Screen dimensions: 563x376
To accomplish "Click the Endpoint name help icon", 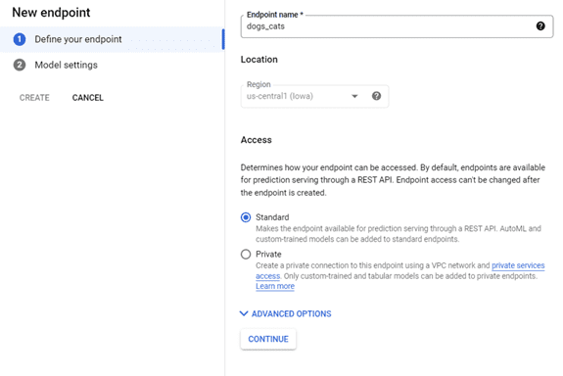I will (x=540, y=26).
